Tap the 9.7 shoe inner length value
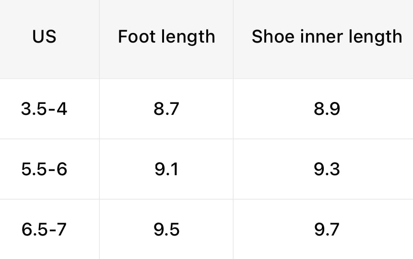The width and height of the screenshot is (413, 259). (x=327, y=229)
